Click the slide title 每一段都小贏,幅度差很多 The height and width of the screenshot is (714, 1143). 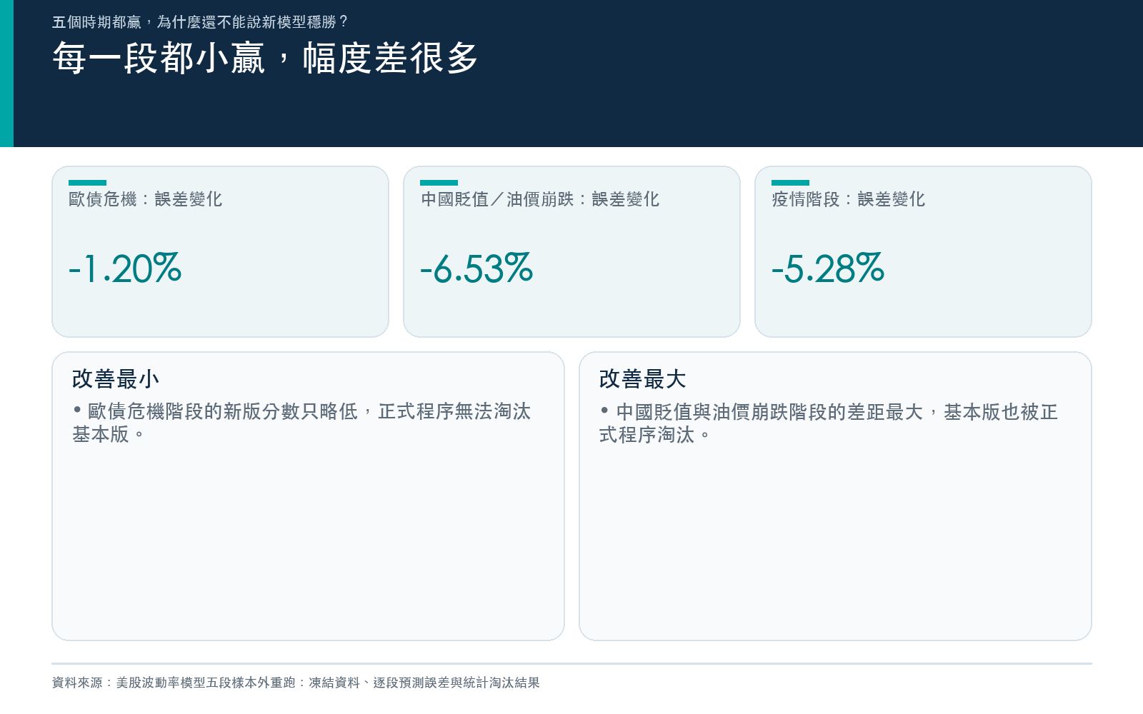pyautogui.click(x=265, y=58)
